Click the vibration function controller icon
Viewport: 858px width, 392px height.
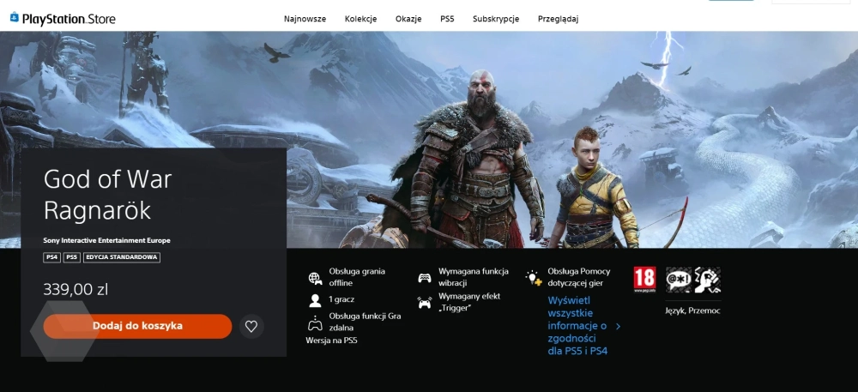click(424, 278)
